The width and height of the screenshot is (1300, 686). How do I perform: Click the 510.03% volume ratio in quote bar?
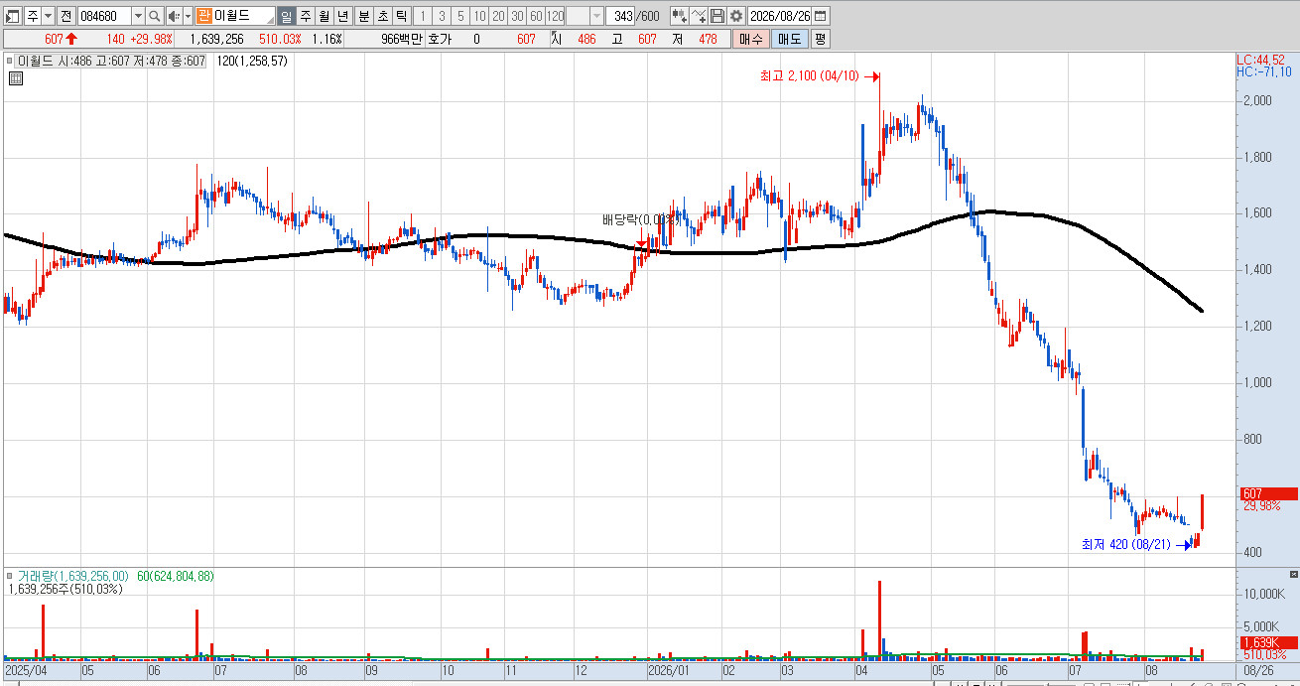click(x=280, y=39)
